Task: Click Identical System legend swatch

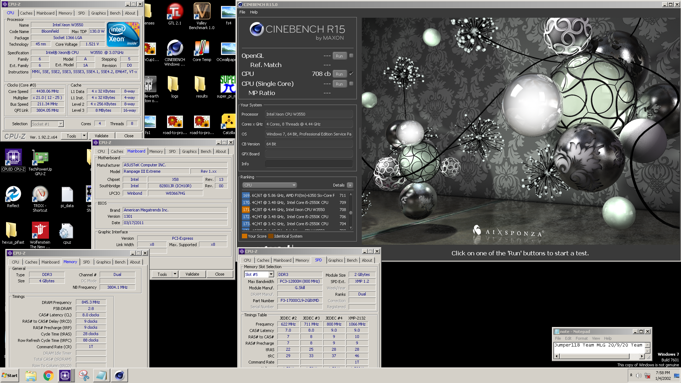Action: pyautogui.click(x=271, y=236)
